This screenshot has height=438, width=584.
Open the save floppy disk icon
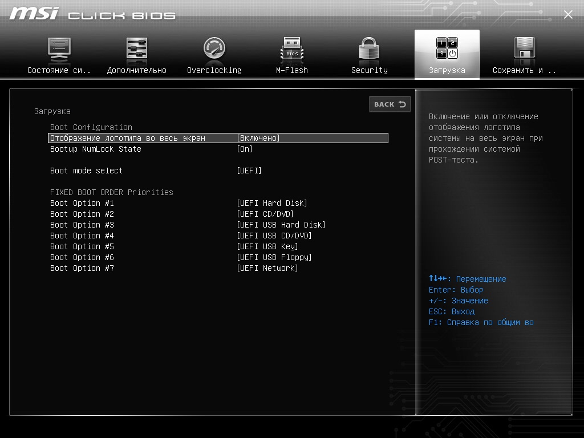click(x=525, y=48)
